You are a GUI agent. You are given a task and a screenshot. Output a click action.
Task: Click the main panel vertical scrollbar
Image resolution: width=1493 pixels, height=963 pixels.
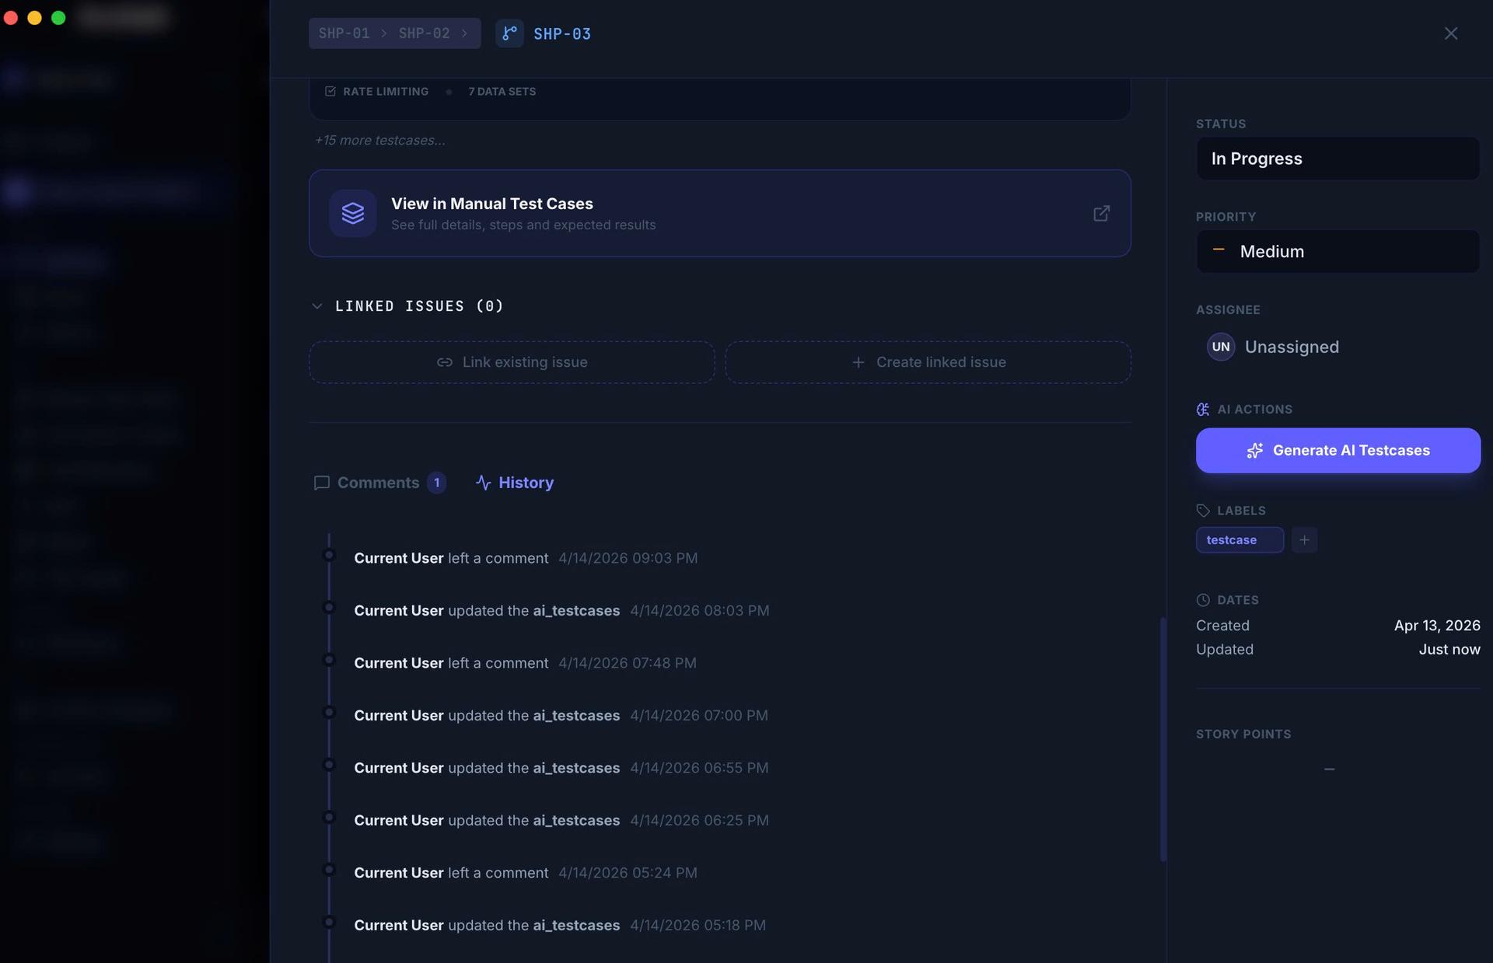click(x=1163, y=738)
